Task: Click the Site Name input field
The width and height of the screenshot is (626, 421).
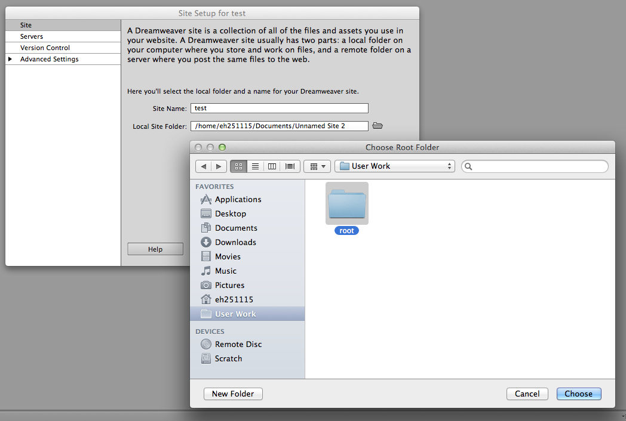Action: (x=280, y=108)
